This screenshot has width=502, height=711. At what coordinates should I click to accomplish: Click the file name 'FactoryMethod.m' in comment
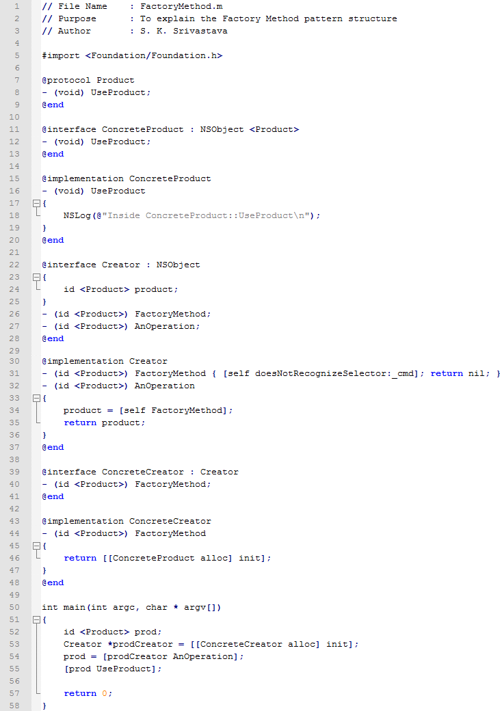tap(181, 6)
